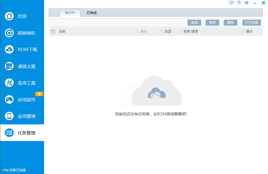Image resolution: width=268 pixels, height=174 pixels.
Task: Switch to the 已完成 tab
Action: pos(92,13)
